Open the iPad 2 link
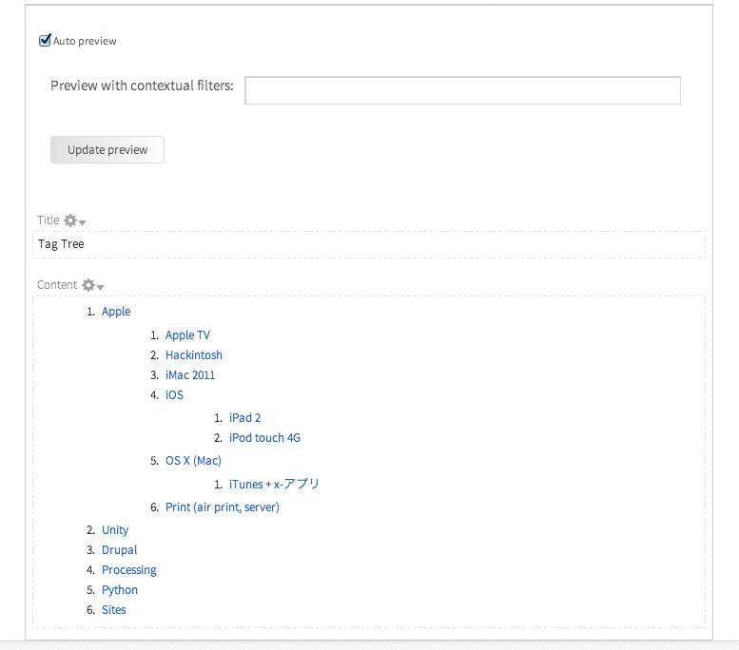The width and height of the screenshot is (739, 650). tap(245, 418)
